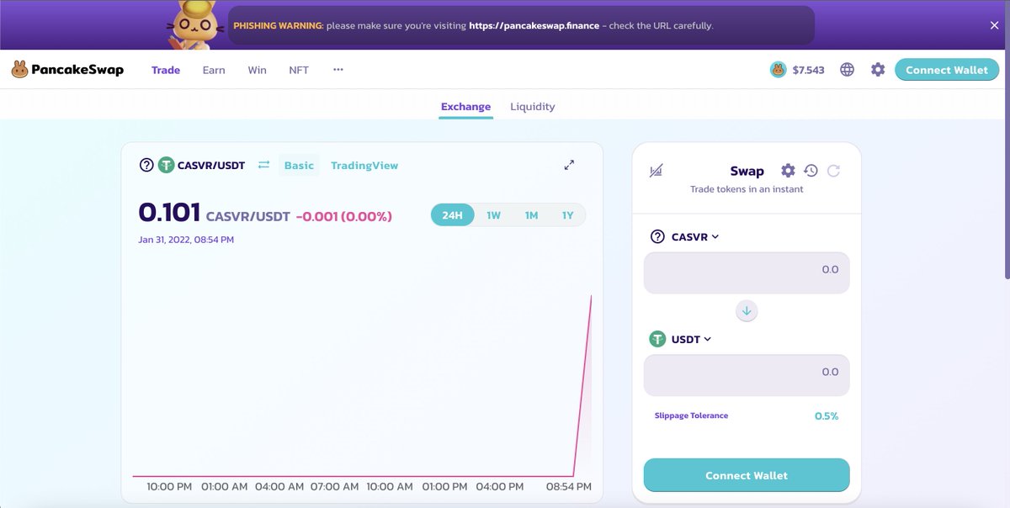Screen dimensions: 1010x508
Task: Select the TradingView chart view
Action: (x=364, y=166)
